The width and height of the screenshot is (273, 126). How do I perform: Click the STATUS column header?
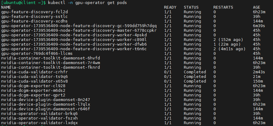(x=191, y=7)
